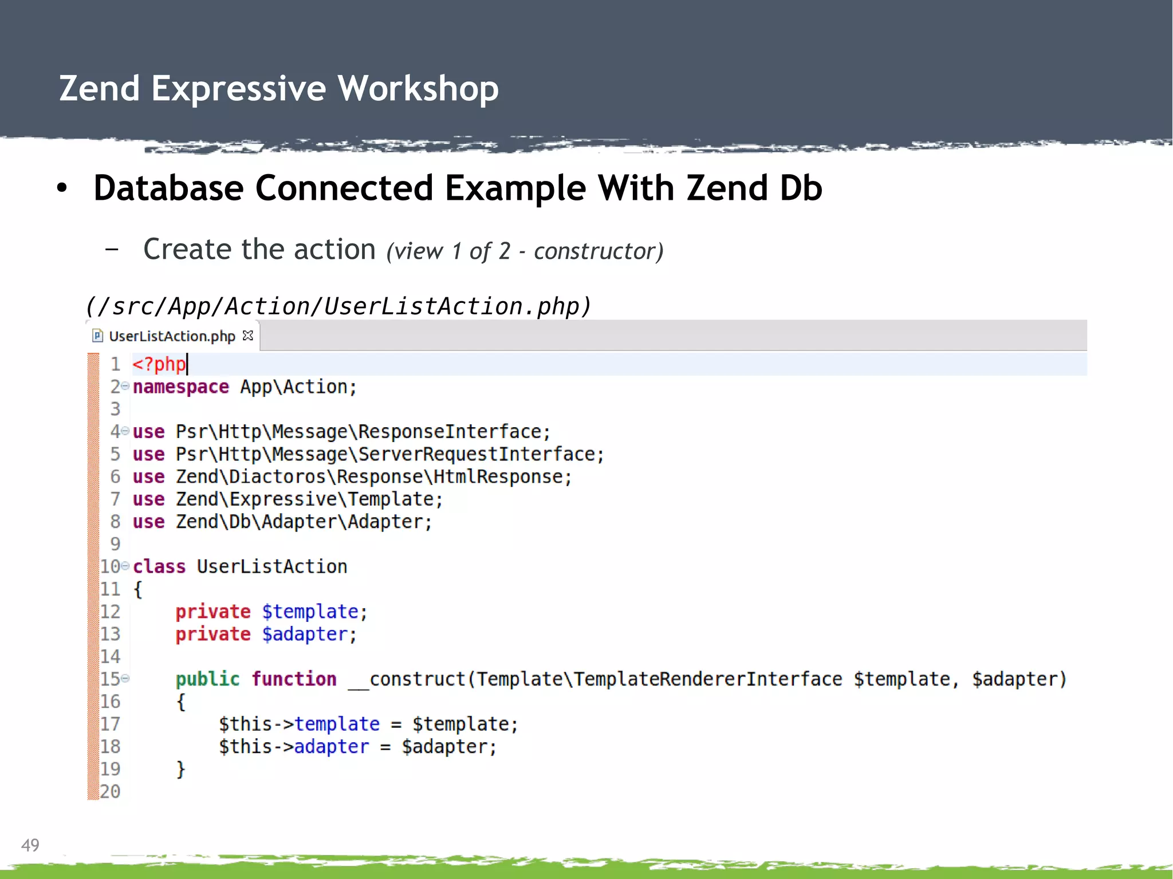This screenshot has height=879, width=1173.
Task: Click slide page number 49
Action: point(30,845)
